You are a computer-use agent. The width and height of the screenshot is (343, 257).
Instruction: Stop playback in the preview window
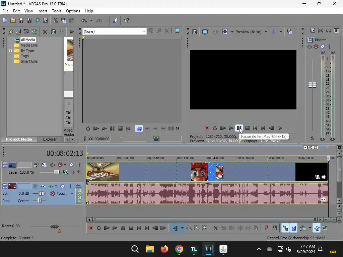click(247, 128)
